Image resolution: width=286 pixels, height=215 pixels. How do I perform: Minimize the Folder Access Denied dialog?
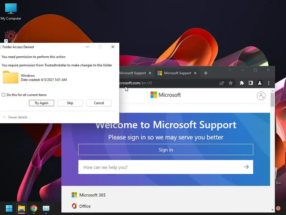(x=87, y=47)
